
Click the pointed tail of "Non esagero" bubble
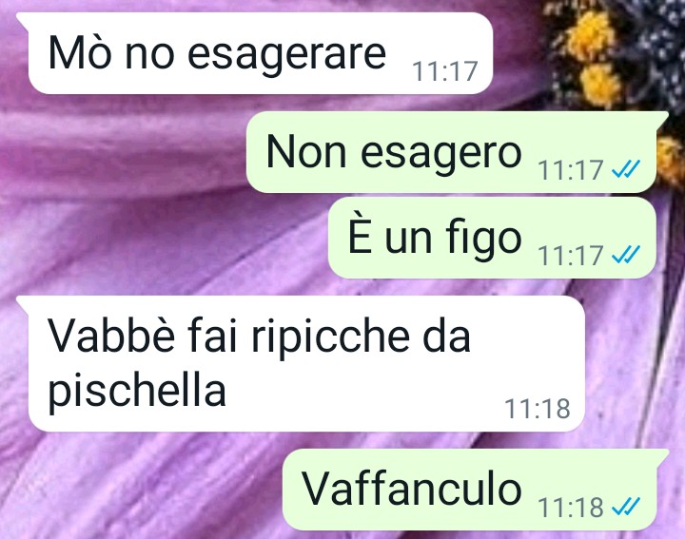(662, 118)
